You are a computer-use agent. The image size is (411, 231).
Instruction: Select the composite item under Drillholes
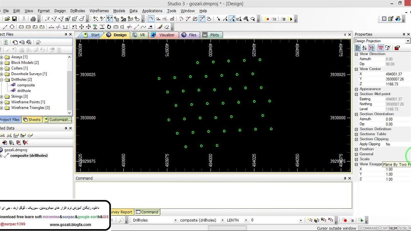point(26,85)
